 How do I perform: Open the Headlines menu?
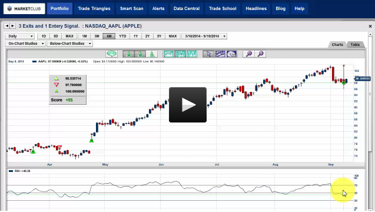256,9
